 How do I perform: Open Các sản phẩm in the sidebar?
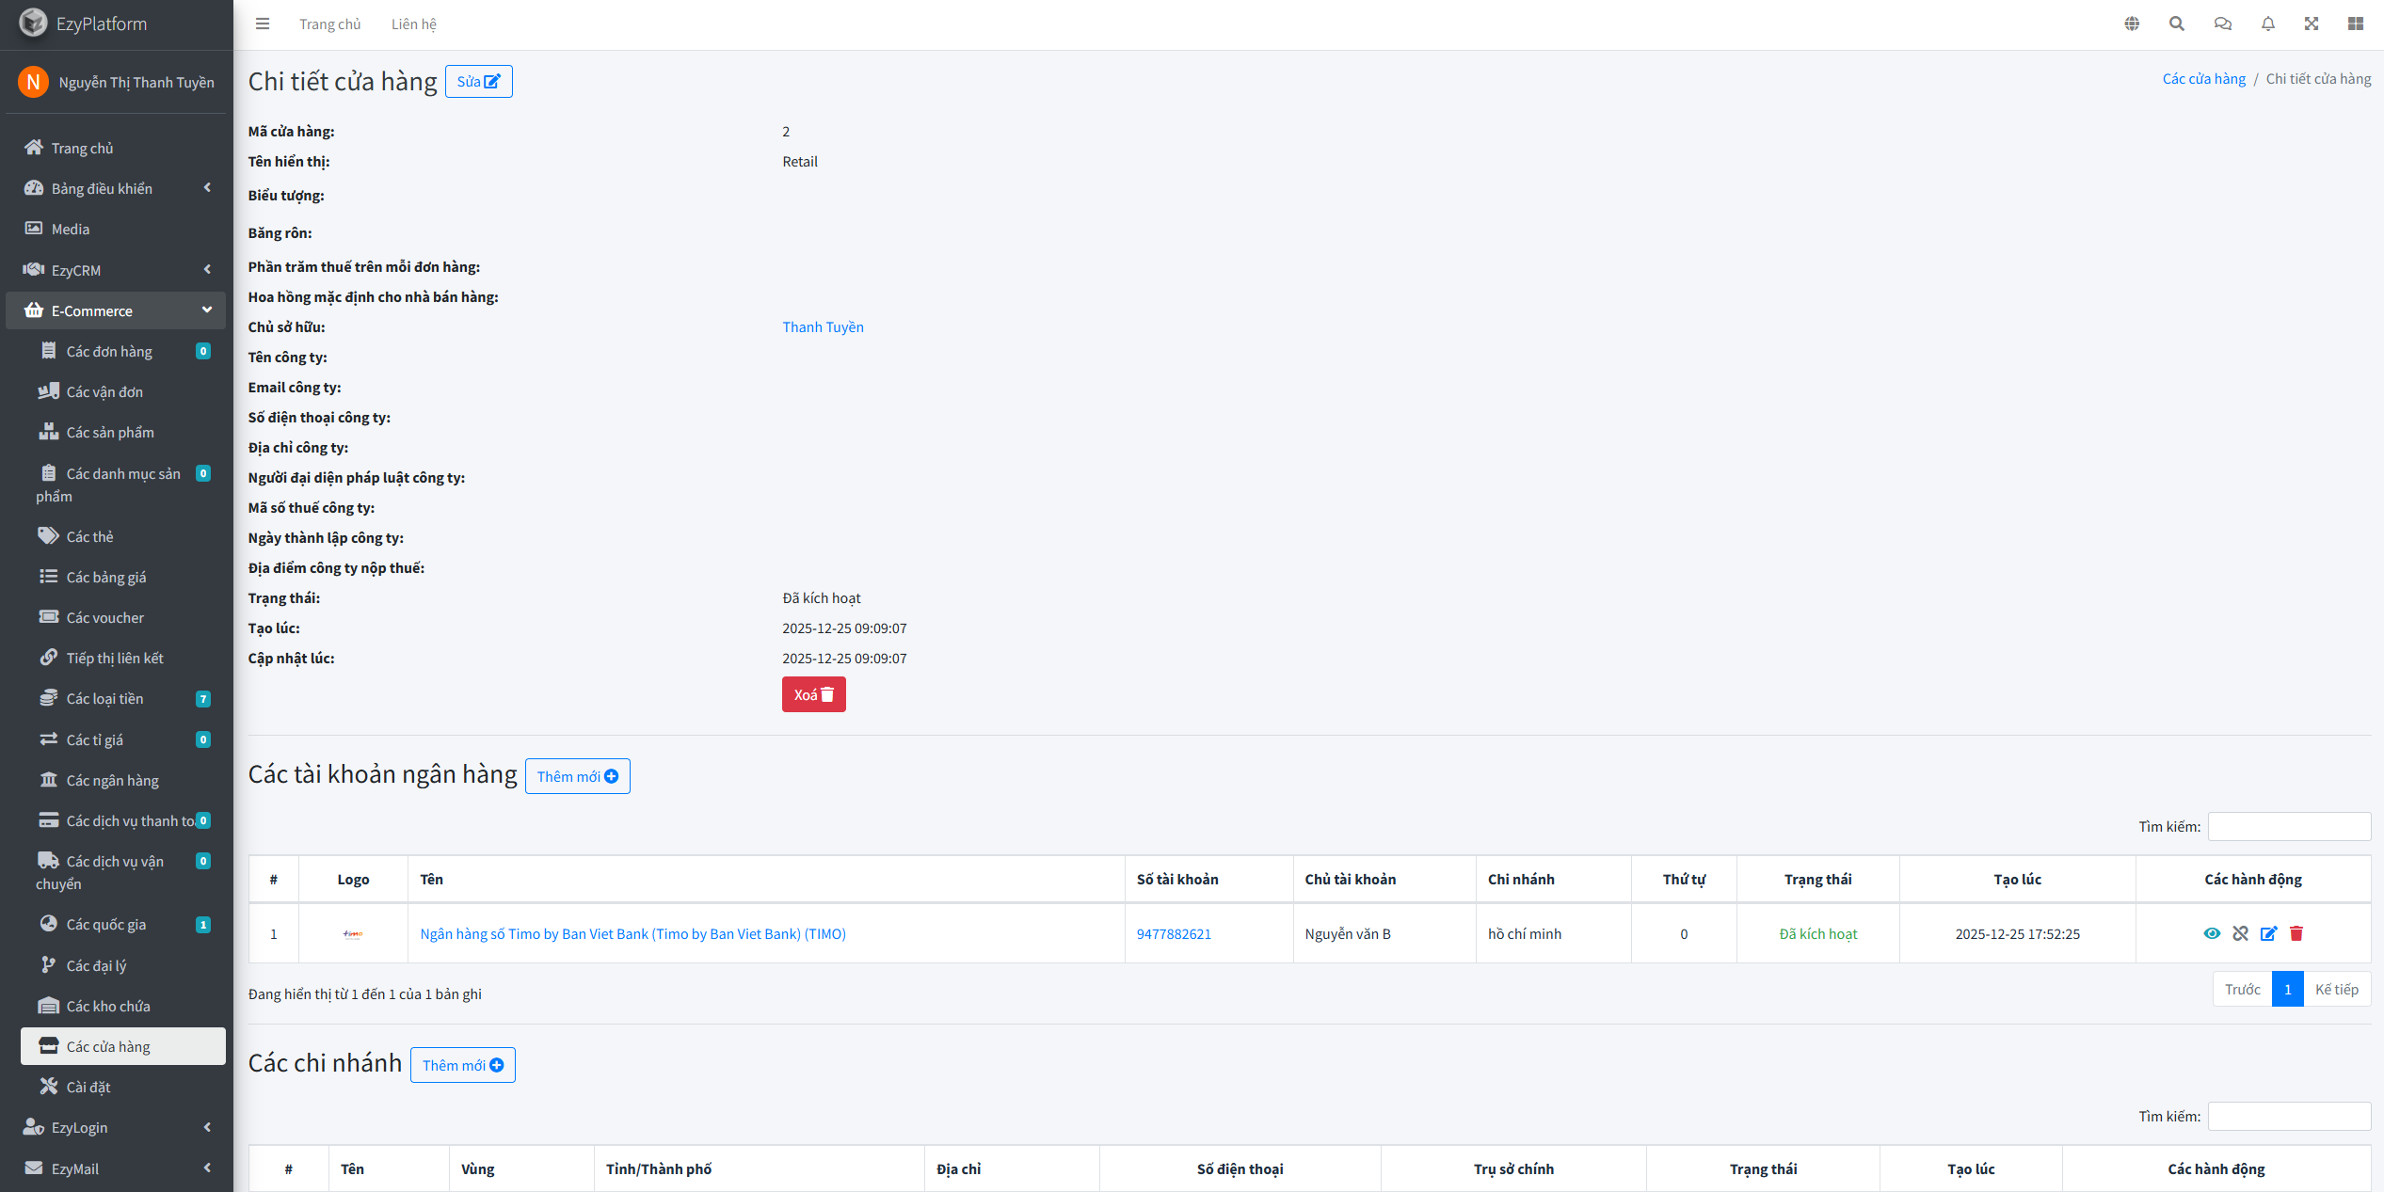point(110,433)
